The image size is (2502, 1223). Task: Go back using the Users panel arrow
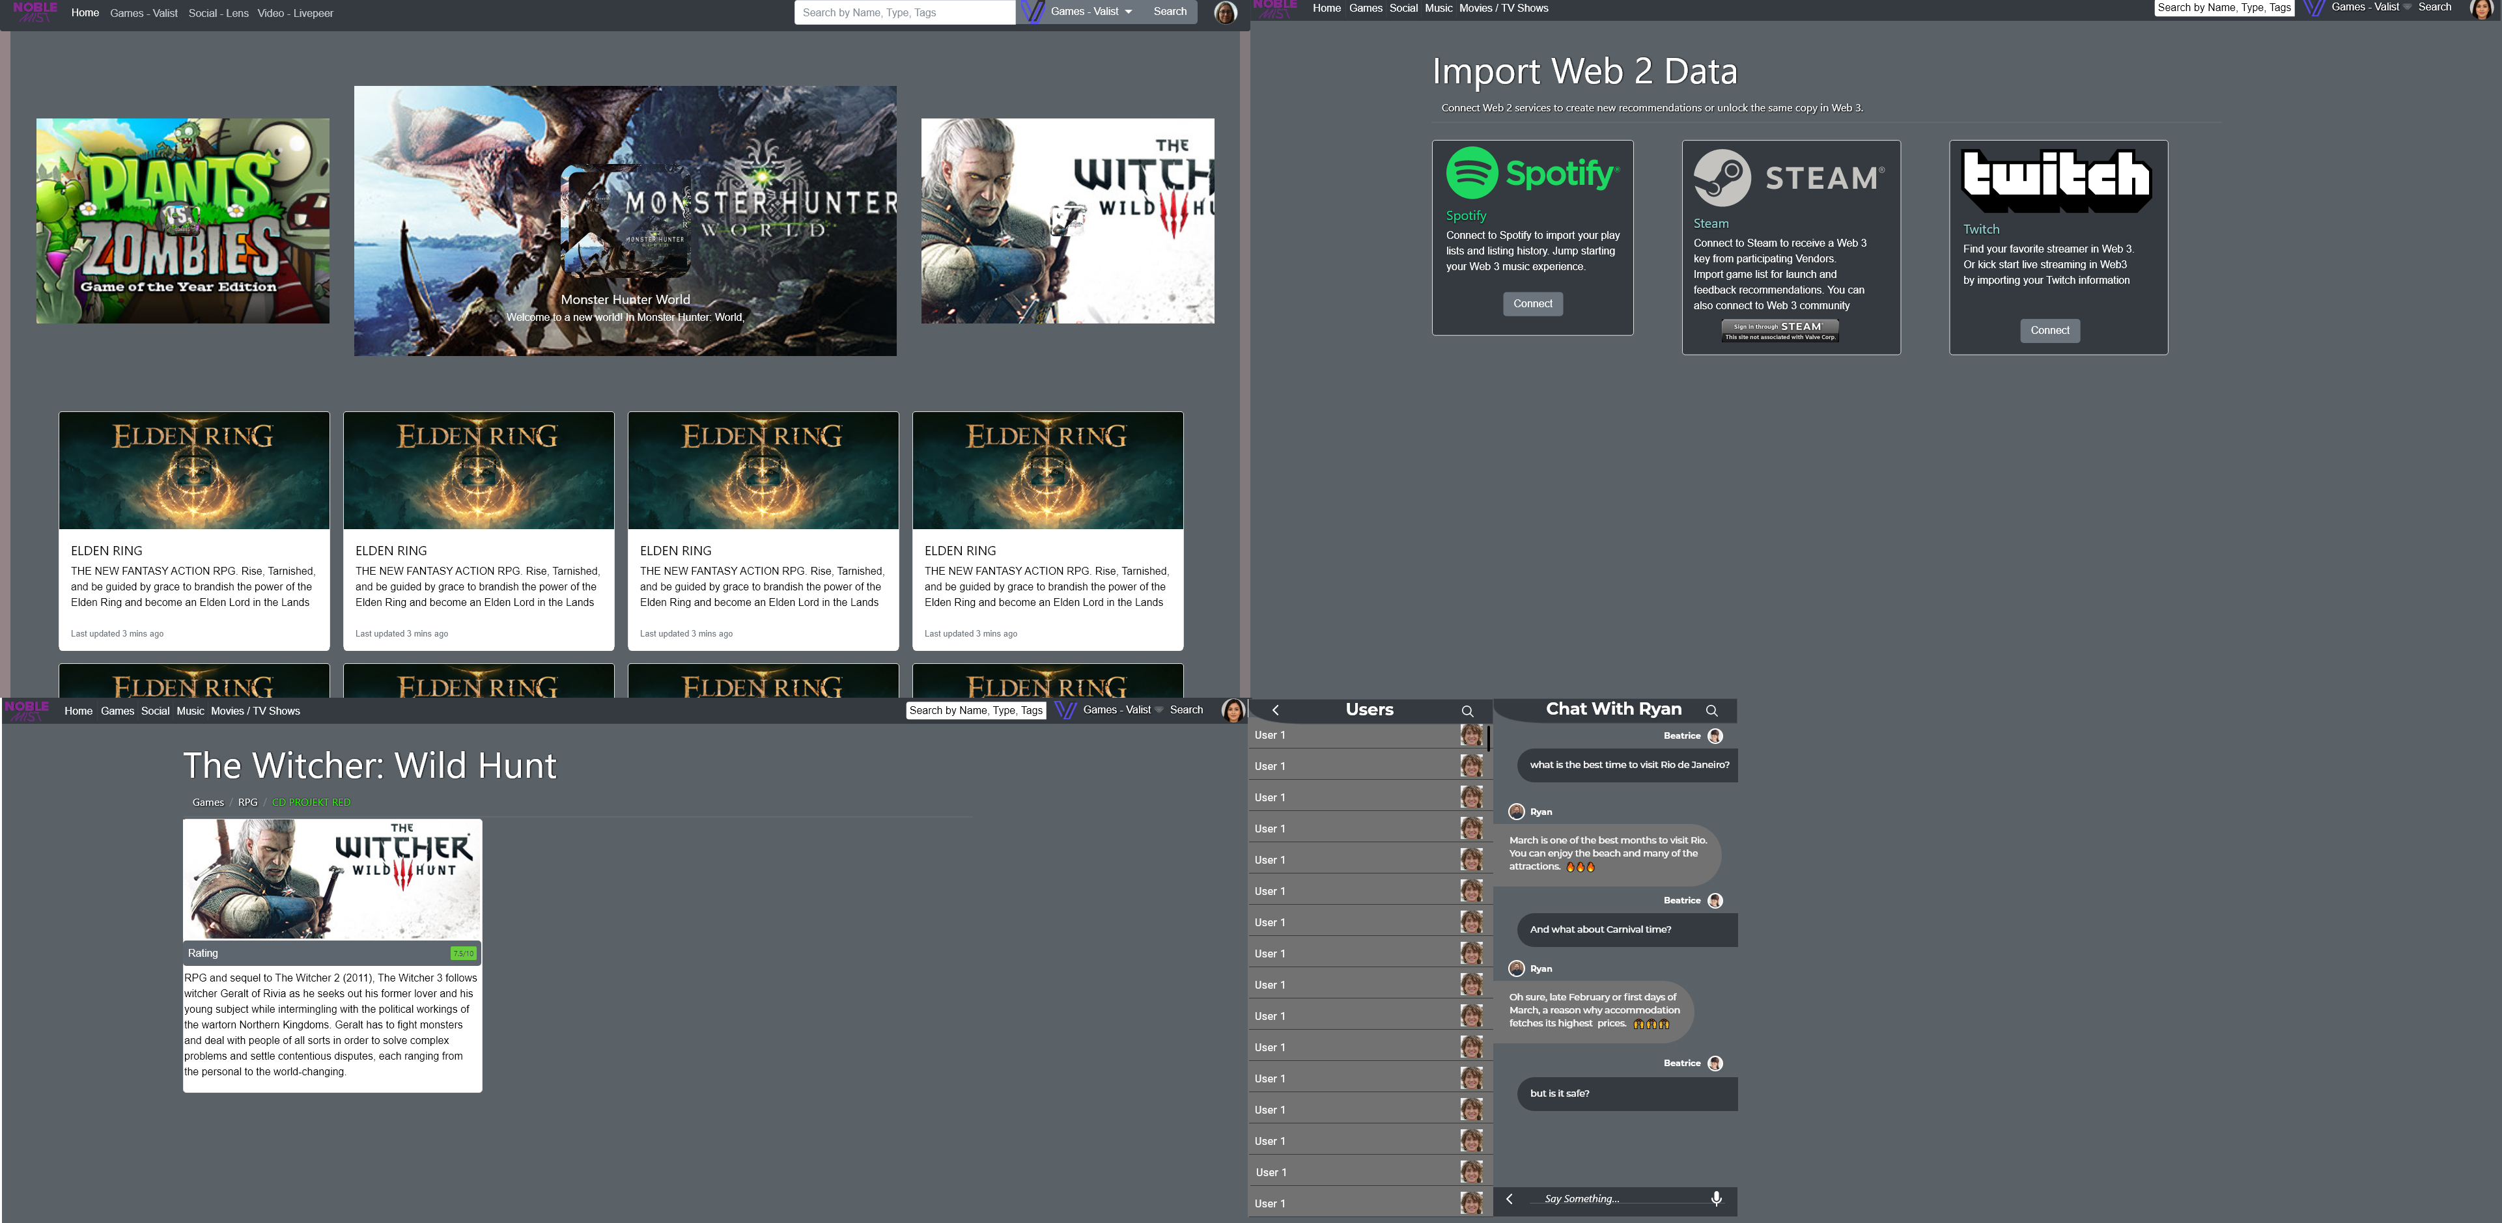pyautogui.click(x=1275, y=711)
